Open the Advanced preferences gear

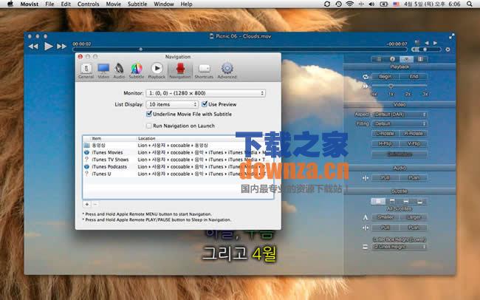[x=227, y=71]
